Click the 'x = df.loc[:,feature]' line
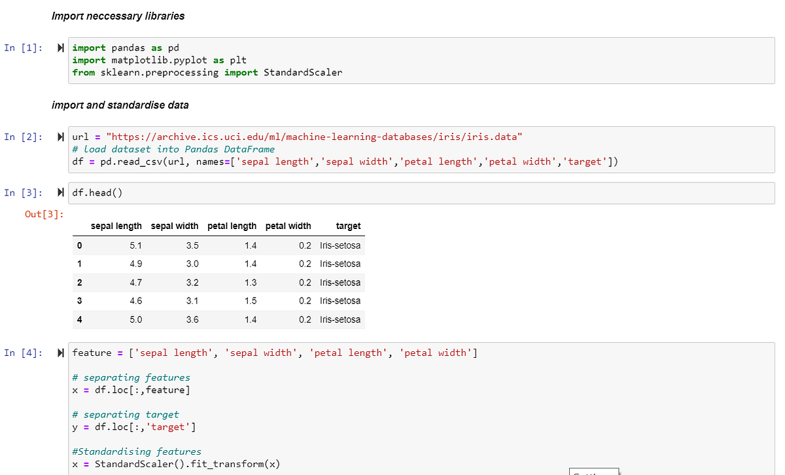The image size is (785, 475). 131,390
